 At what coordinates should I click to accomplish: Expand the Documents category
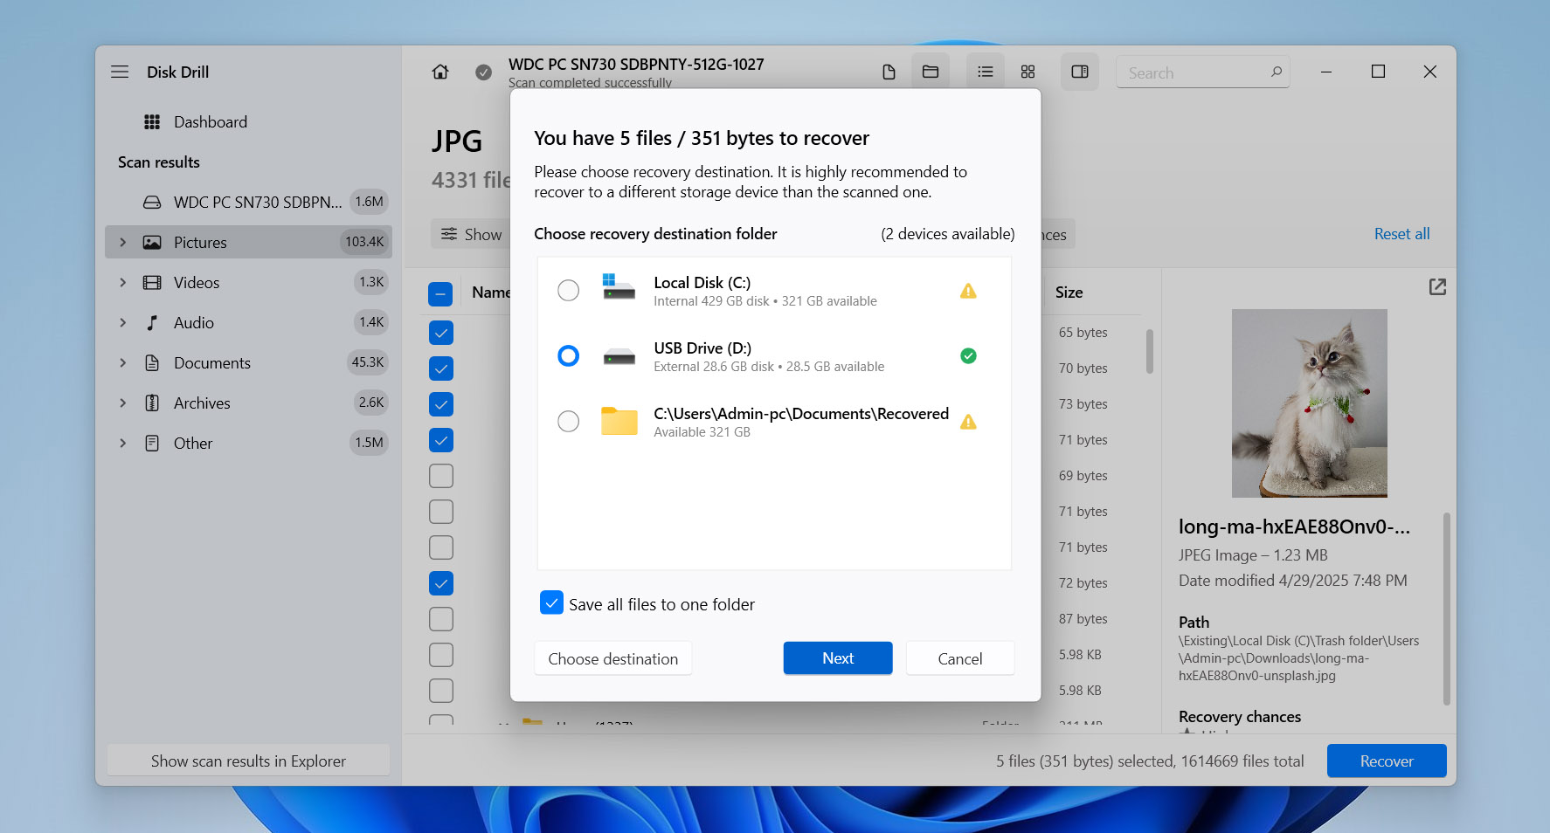click(x=122, y=362)
